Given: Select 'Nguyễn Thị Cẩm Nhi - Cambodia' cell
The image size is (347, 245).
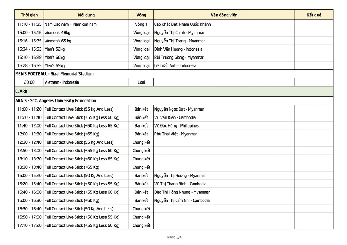Looking at the screenshot, I should (182, 201).
